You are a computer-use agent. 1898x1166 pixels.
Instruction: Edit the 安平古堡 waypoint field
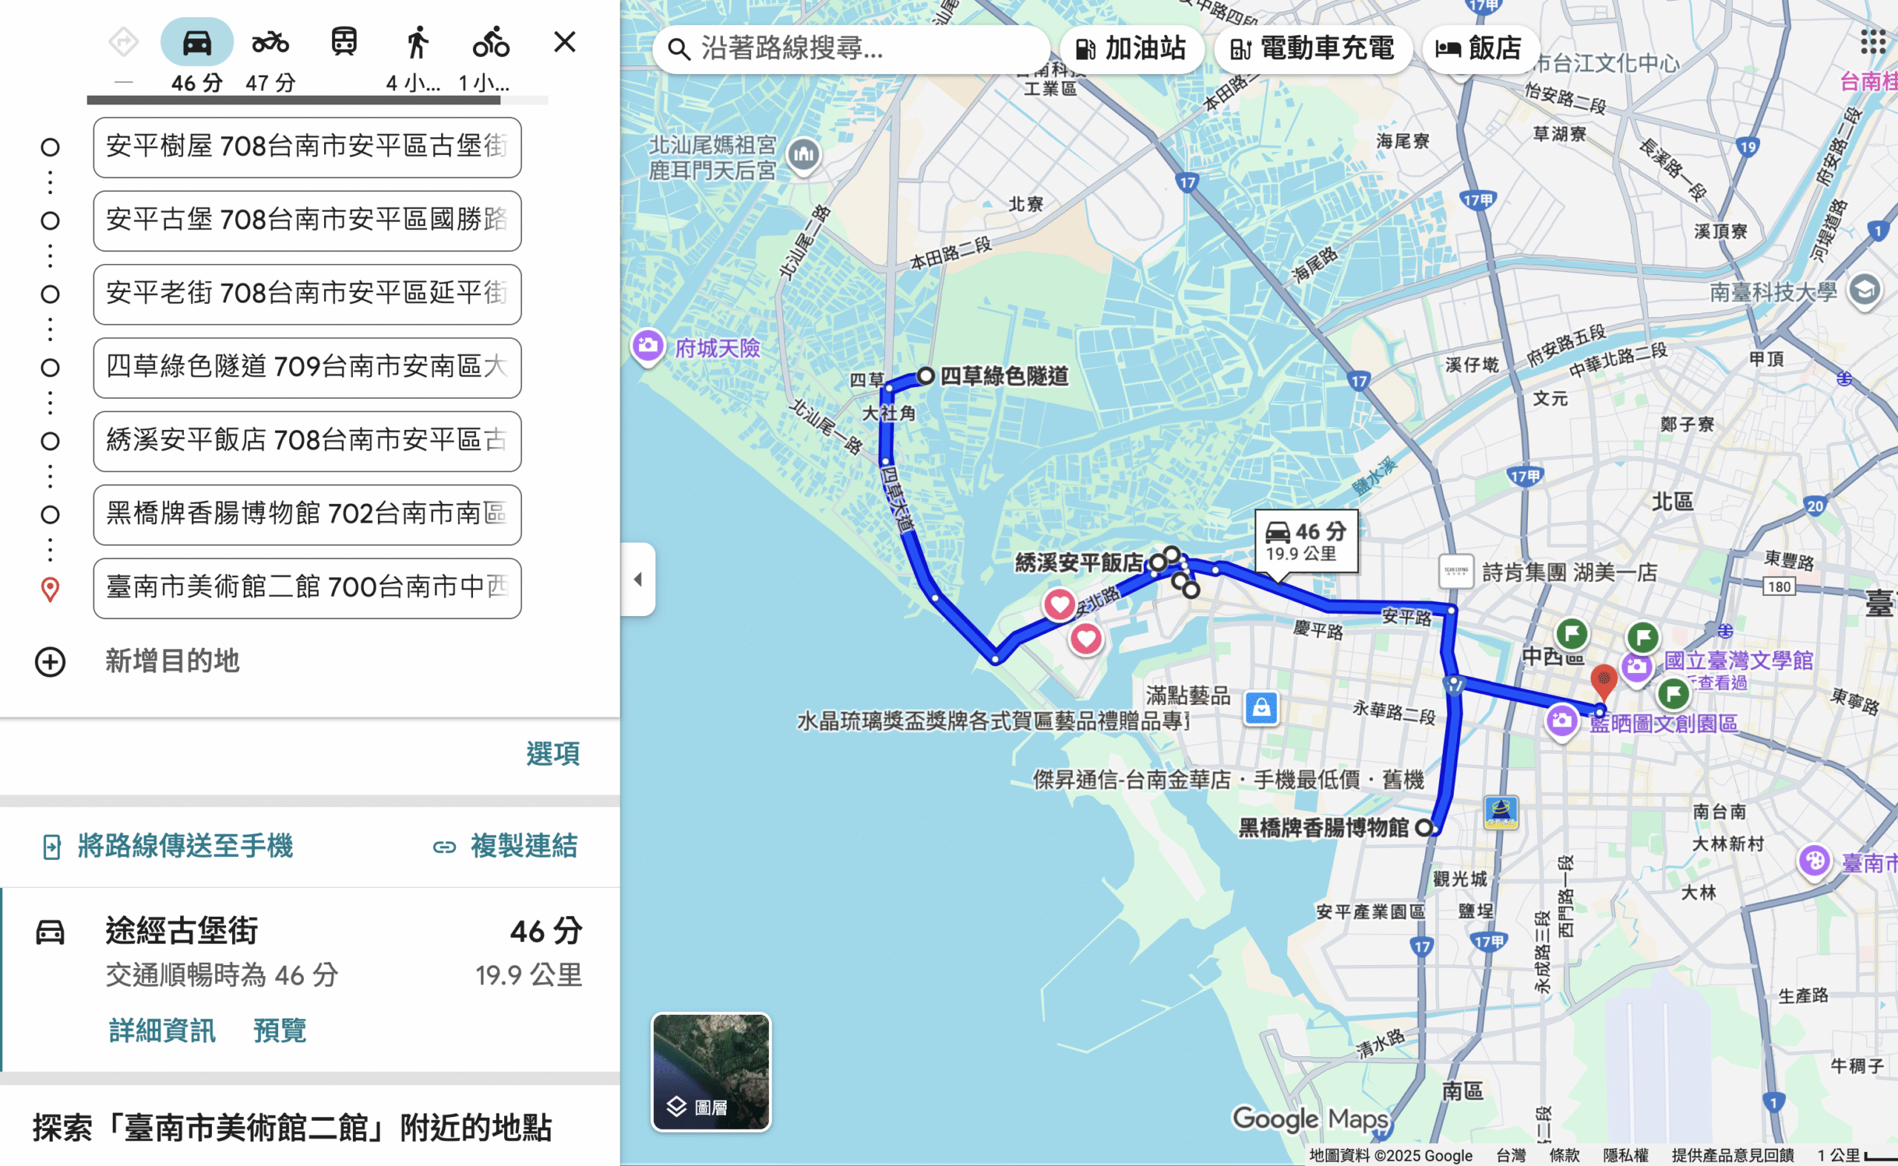click(x=307, y=221)
